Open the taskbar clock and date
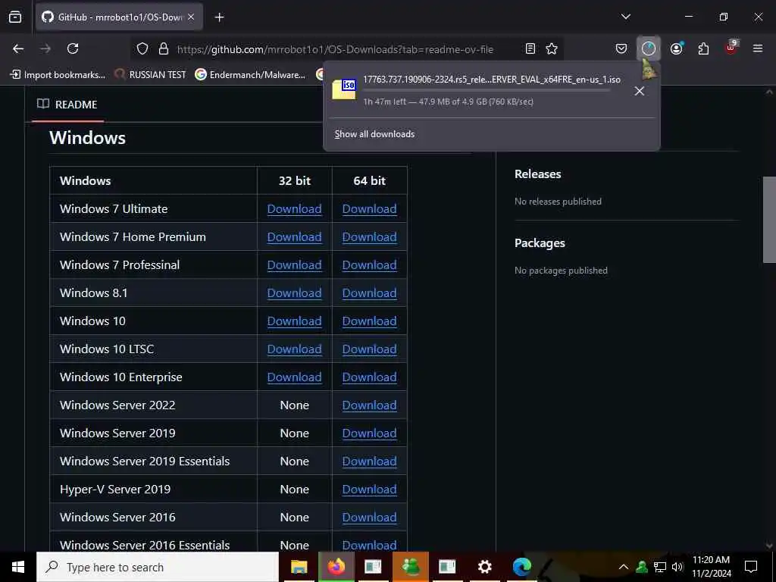Screen dimensions: 776x582 pos(711,567)
